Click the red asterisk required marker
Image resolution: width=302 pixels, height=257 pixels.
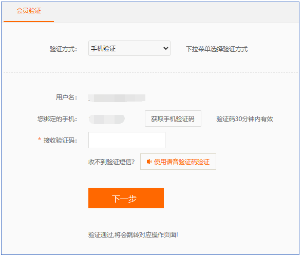point(39,139)
